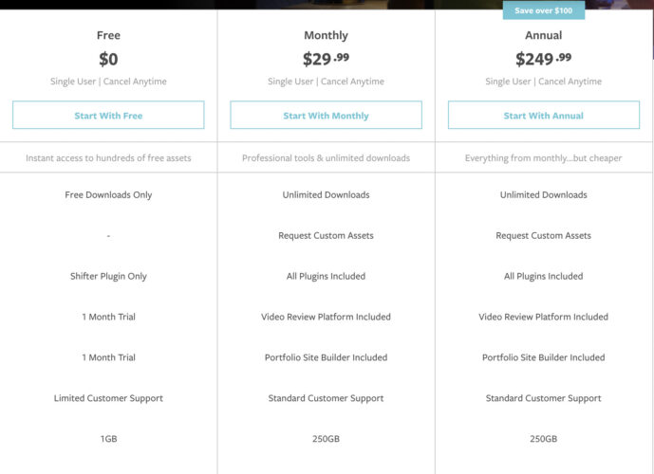Click the Free plan title

tap(108, 35)
